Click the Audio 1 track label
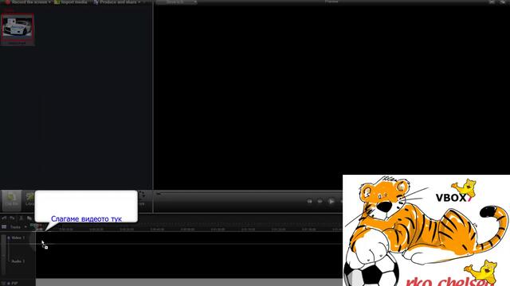Screen dimensions: 510x286 (18, 261)
